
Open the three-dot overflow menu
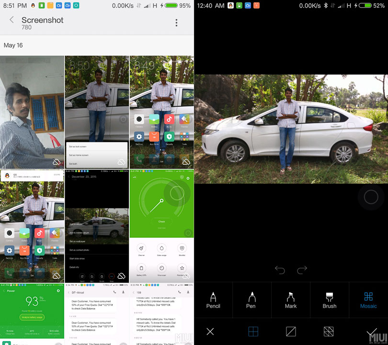coord(176,23)
